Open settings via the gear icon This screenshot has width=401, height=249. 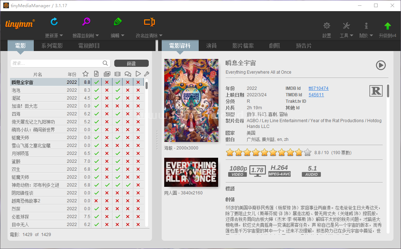pos(327,26)
